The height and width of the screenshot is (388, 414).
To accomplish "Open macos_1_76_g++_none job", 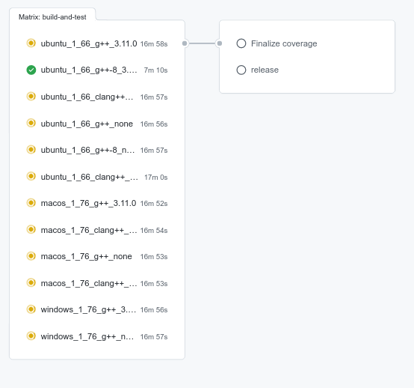I will pos(87,256).
